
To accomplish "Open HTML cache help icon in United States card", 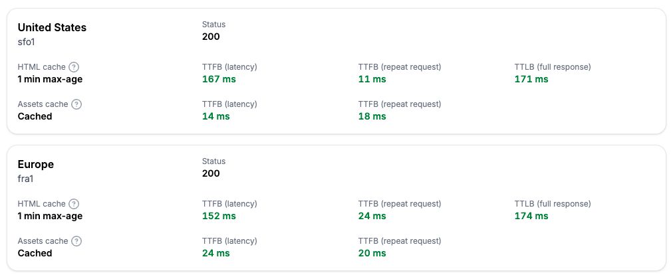I will (74, 67).
